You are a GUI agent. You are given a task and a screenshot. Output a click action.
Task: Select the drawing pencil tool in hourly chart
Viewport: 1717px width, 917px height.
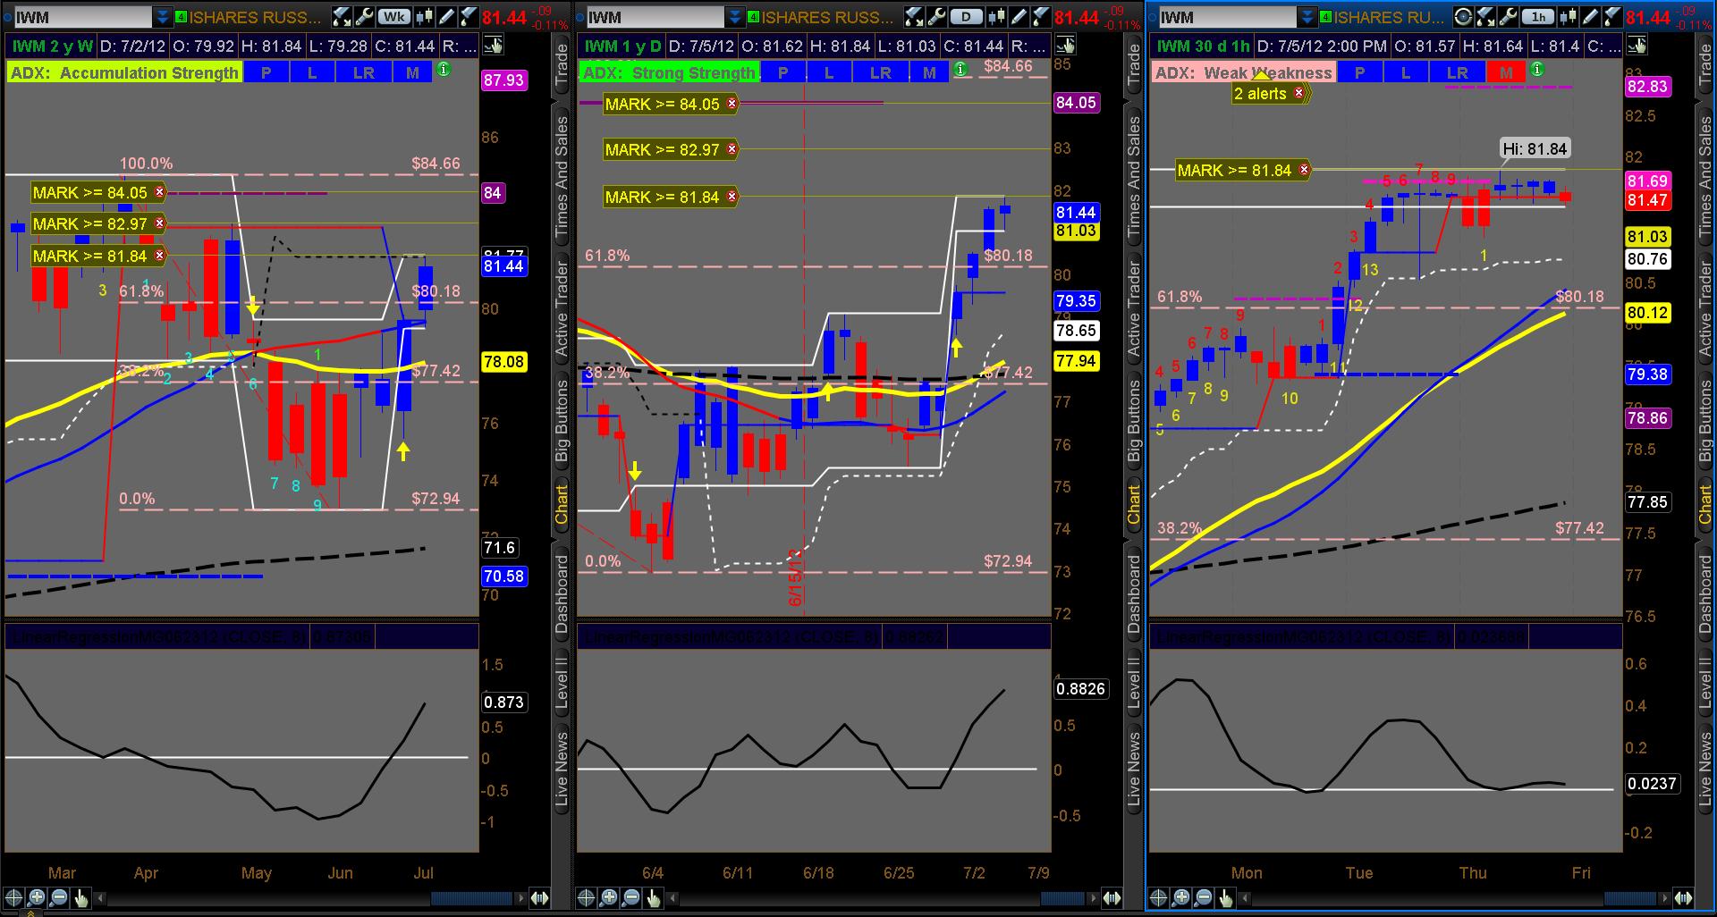point(1591,17)
